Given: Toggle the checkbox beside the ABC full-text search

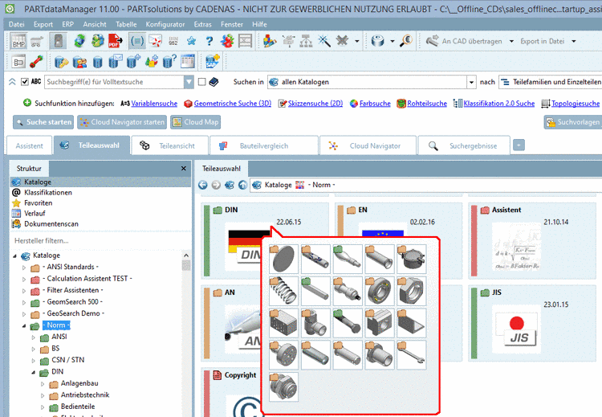Looking at the screenshot, I should coord(25,82).
